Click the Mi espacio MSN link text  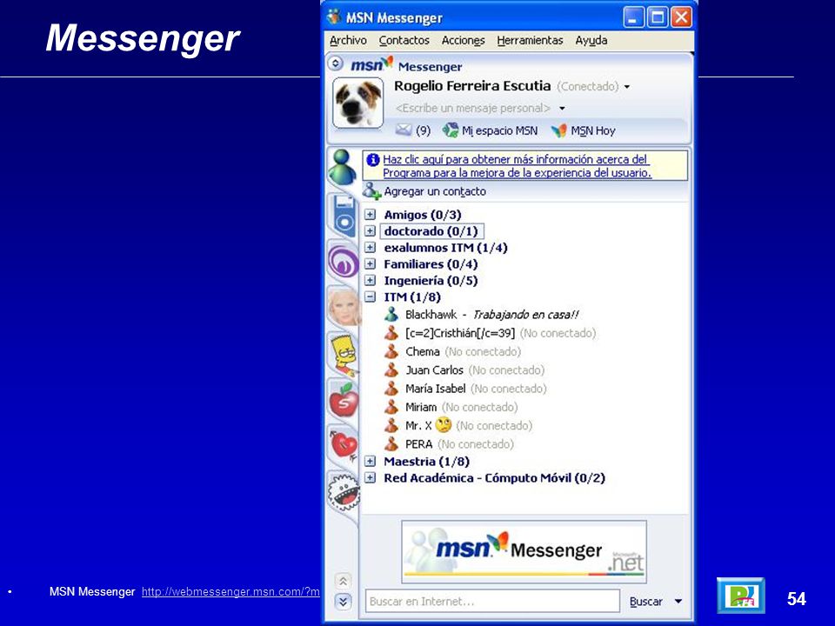pyautogui.click(x=499, y=130)
